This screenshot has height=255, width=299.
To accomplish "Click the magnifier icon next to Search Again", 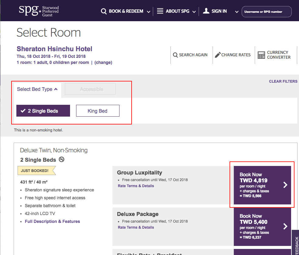I will pos(175,55).
